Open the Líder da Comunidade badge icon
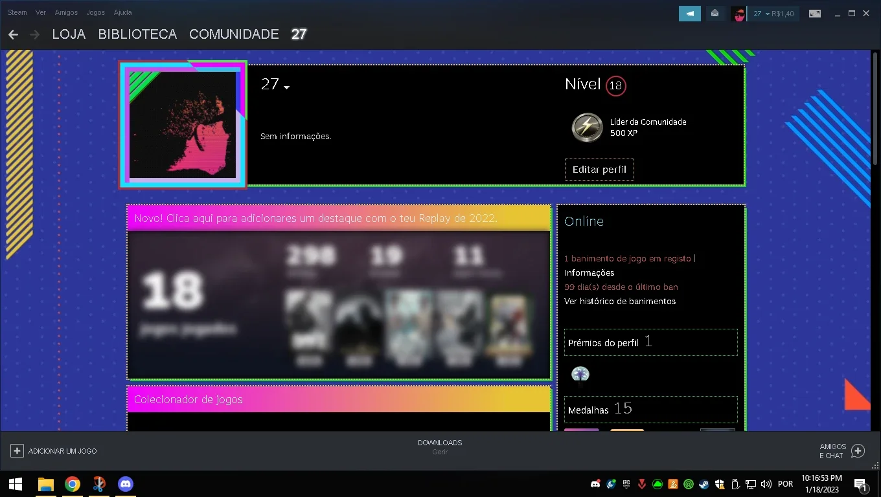This screenshot has width=881, height=497. 587,127
